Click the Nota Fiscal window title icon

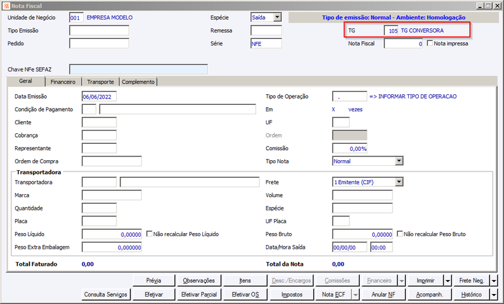coord(6,6)
